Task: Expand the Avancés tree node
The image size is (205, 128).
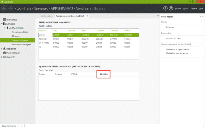Action: 2,57
